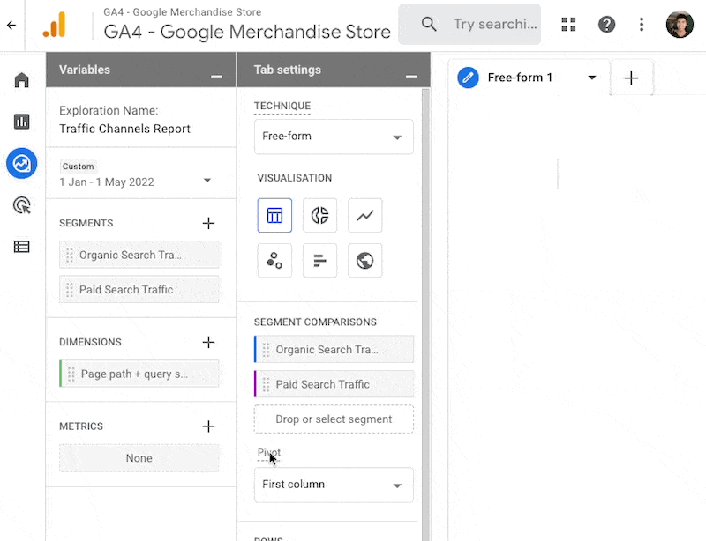The height and width of the screenshot is (541, 706).
Task: Select the bar chart visualisation
Action: point(319,261)
